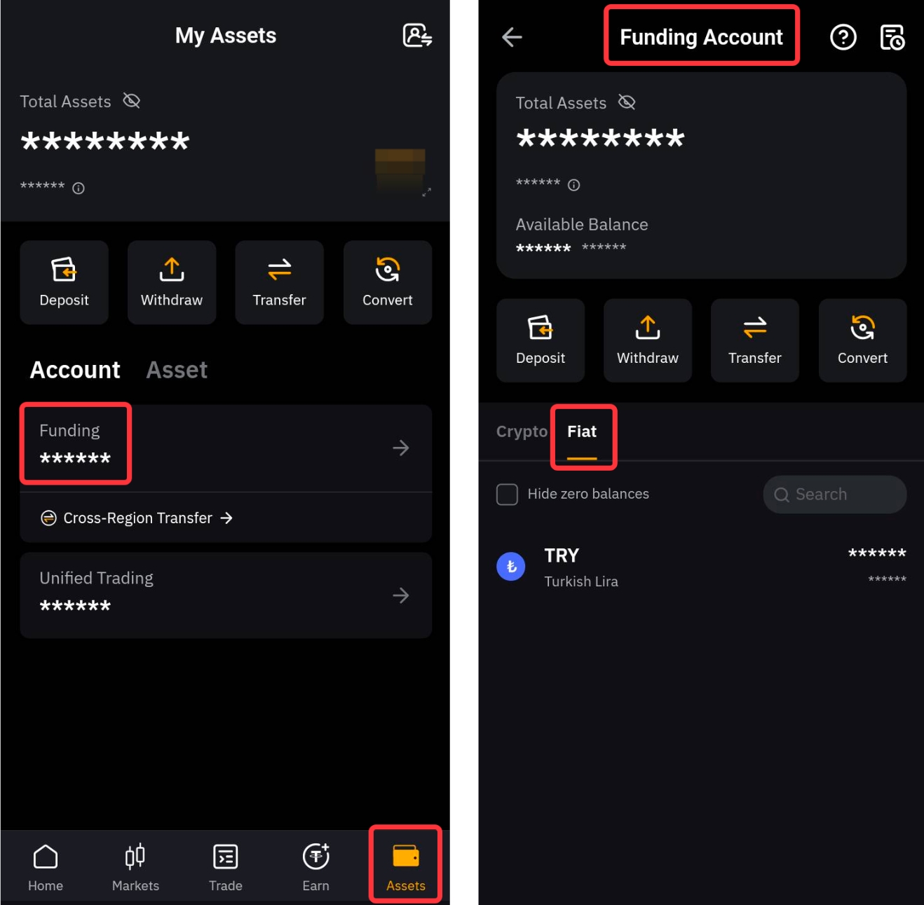Check the Hide zero balances checkbox

(507, 494)
